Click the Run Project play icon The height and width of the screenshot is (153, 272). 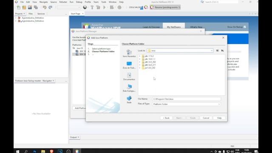(105, 7)
